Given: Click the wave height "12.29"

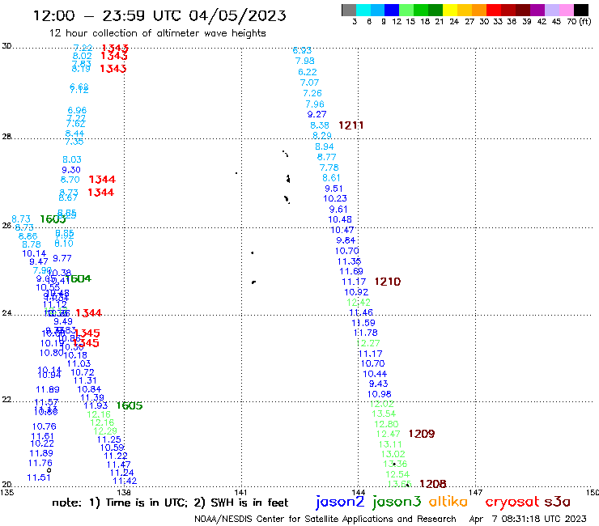Looking at the screenshot, I should [x=105, y=431].
